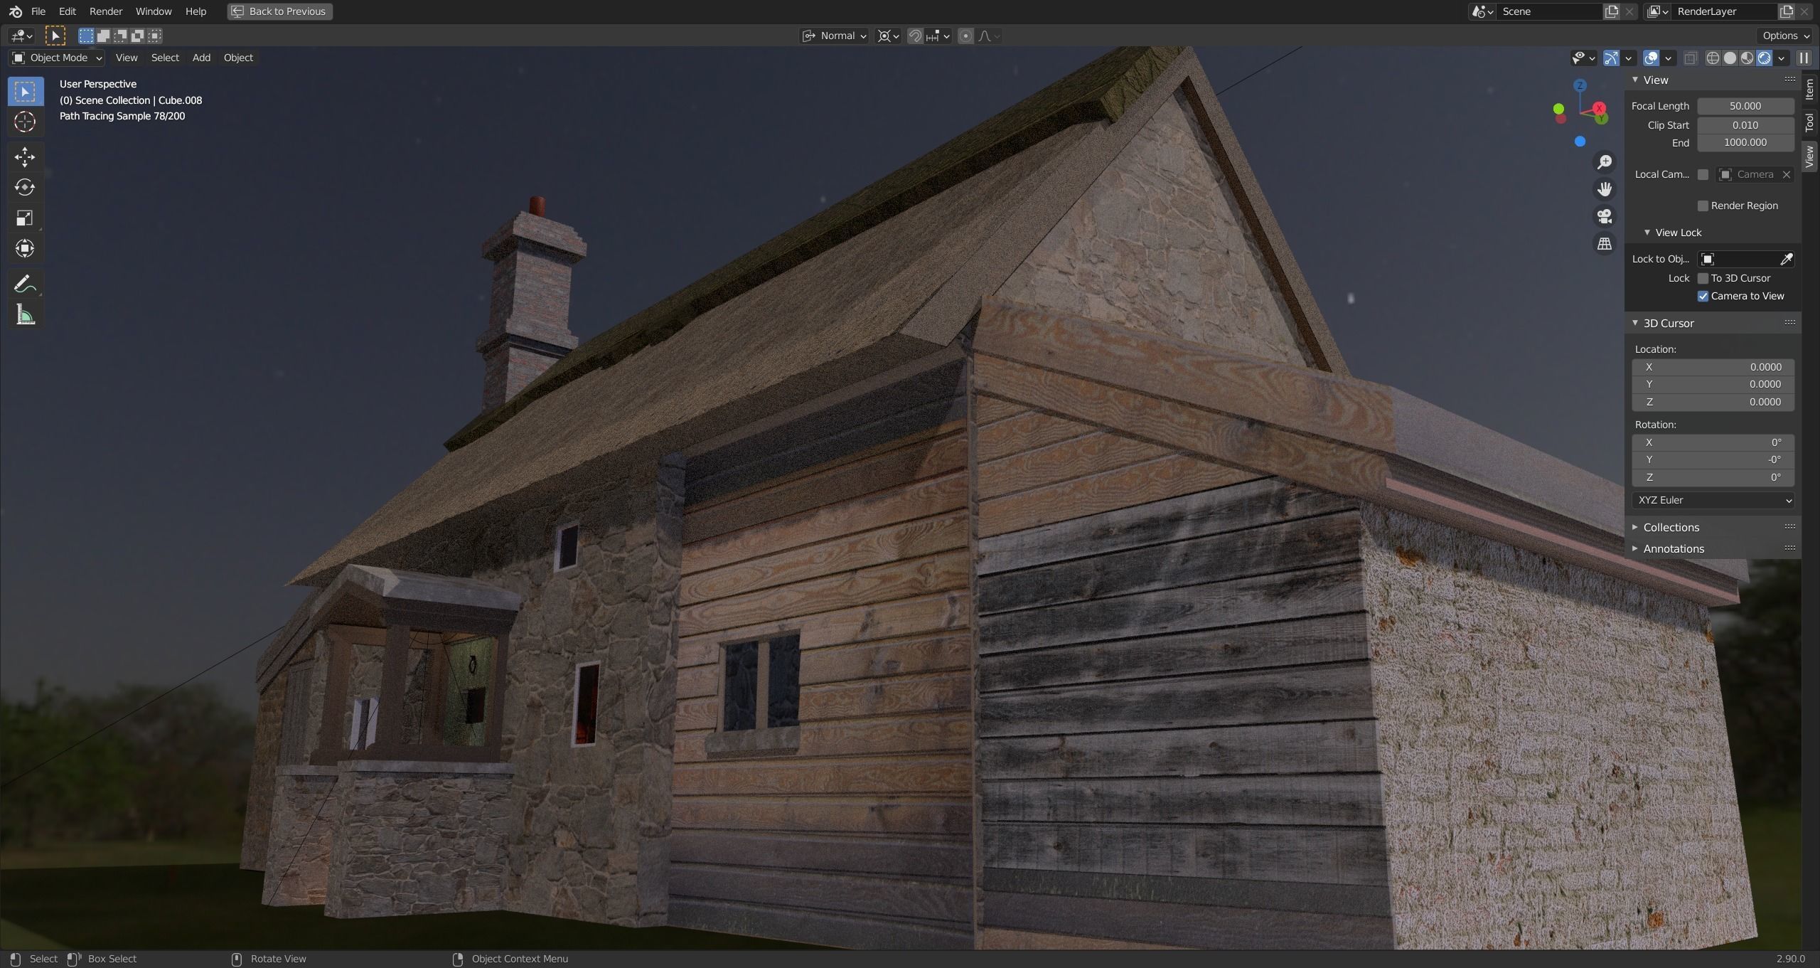Click the tweak select arrow tool icon
This screenshot has height=968, width=1820.
coord(55,36)
